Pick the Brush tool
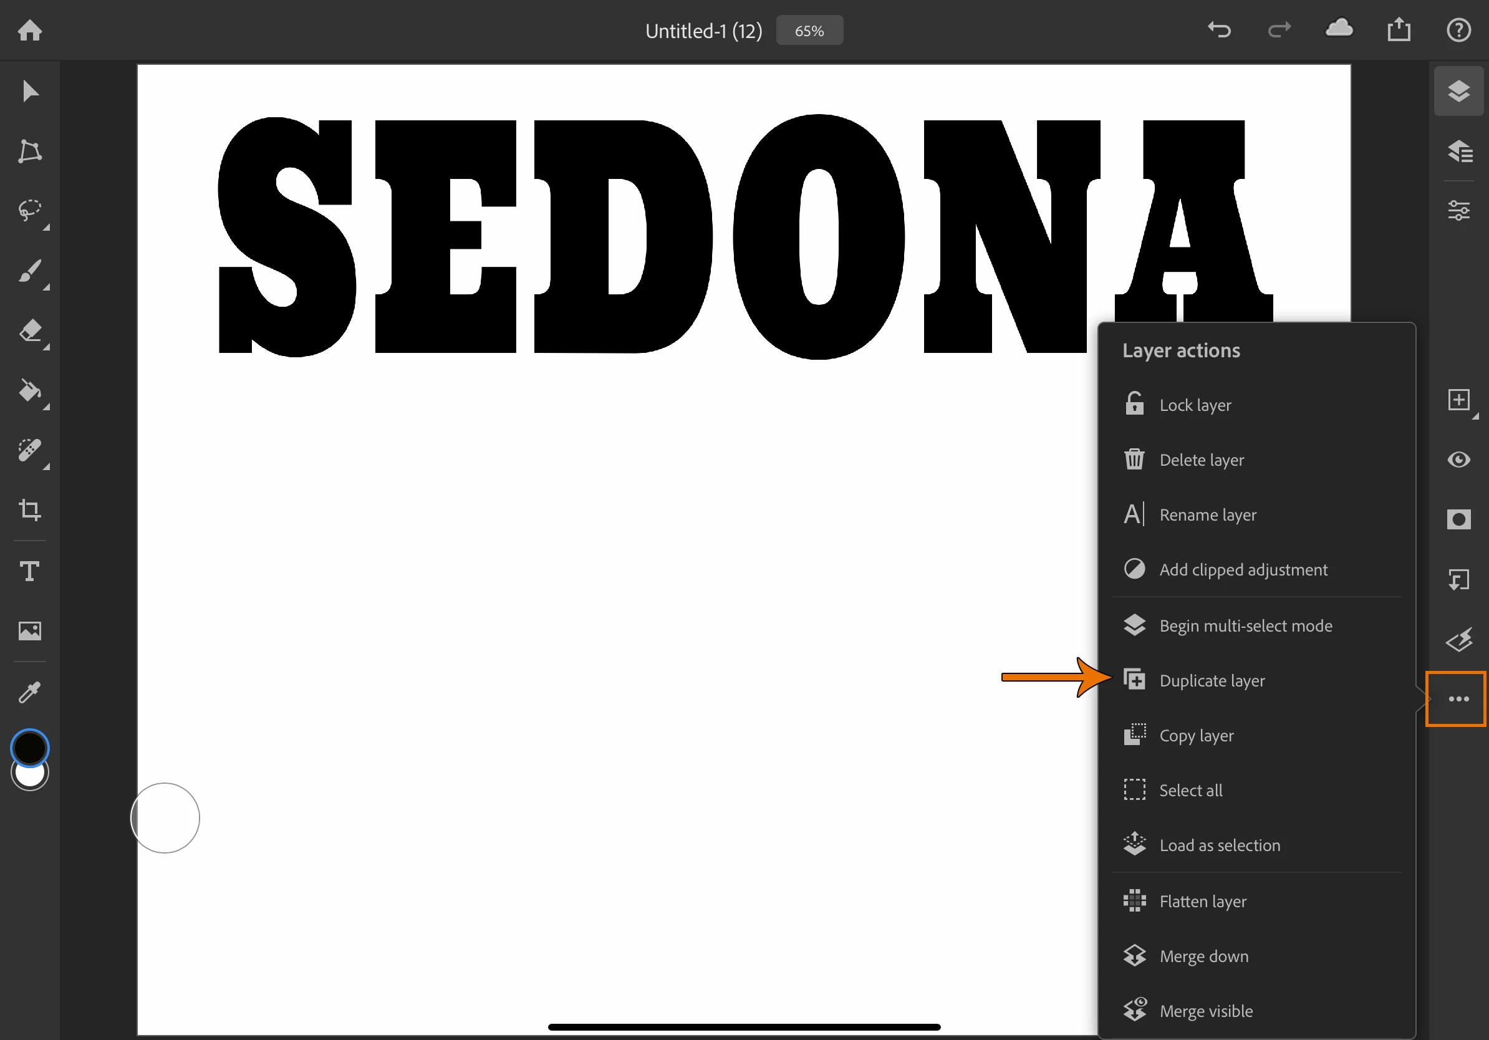The width and height of the screenshot is (1489, 1040). tap(30, 271)
